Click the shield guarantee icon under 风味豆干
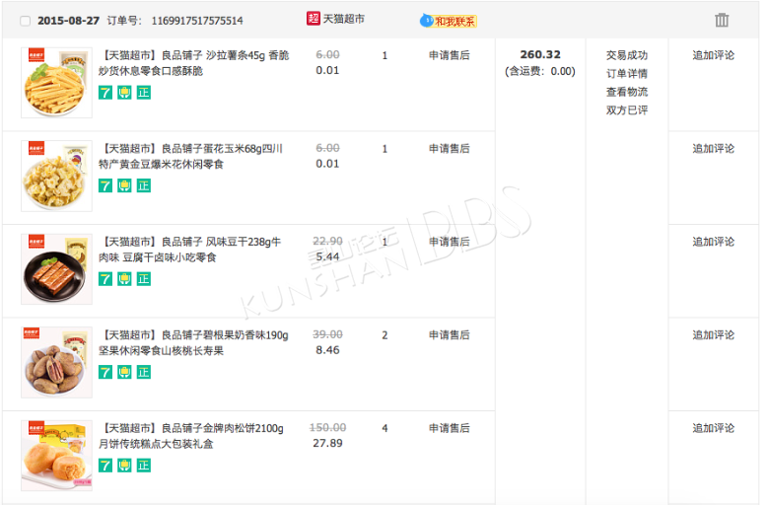Screen dimensions: 769x505 pyautogui.click(x=124, y=279)
